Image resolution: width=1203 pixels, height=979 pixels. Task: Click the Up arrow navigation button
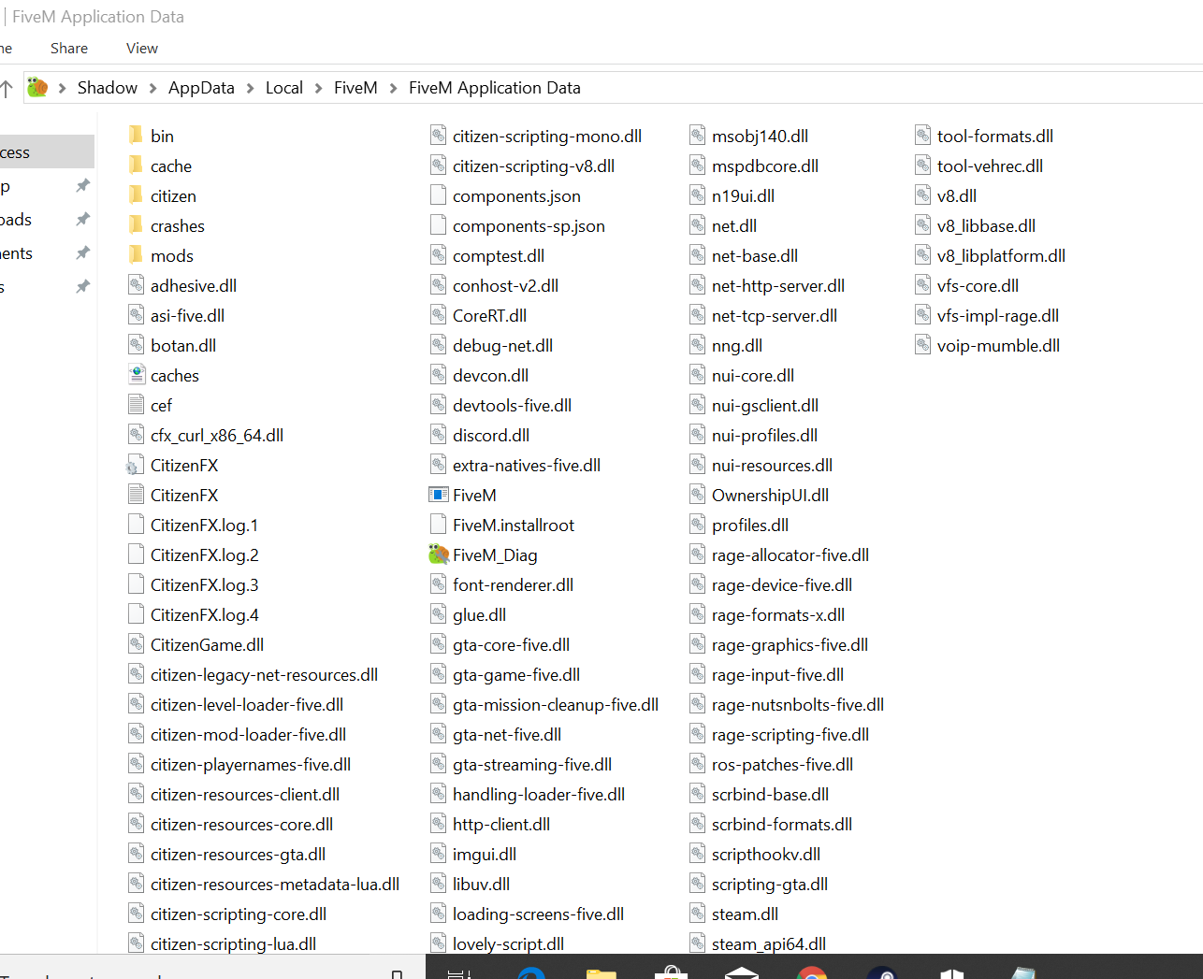click(7, 89)
